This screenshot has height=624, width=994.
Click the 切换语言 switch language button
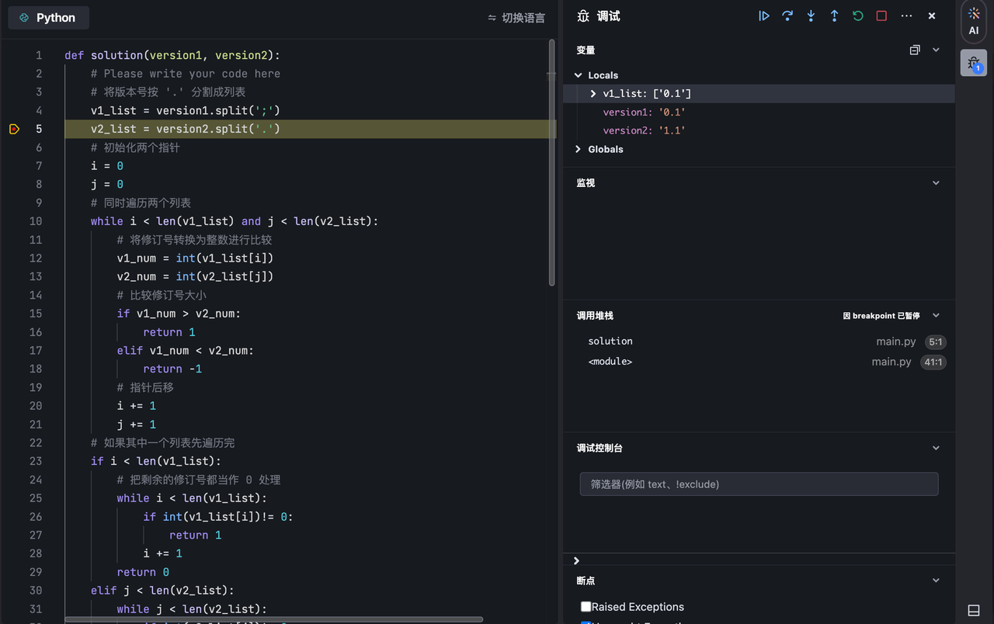pyautogui.click(x=516, y=18)
